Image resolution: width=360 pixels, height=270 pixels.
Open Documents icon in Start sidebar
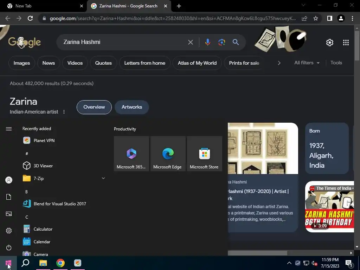coord(9,197)
